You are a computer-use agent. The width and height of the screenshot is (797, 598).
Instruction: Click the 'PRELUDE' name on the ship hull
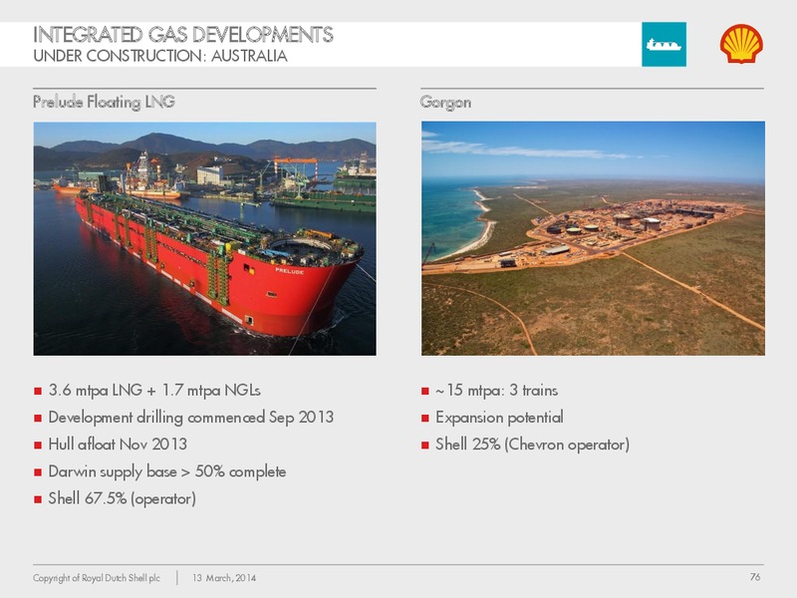click(289, 270)
